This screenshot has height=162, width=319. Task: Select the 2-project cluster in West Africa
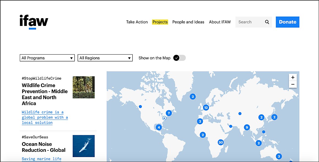tap(203, 135)
